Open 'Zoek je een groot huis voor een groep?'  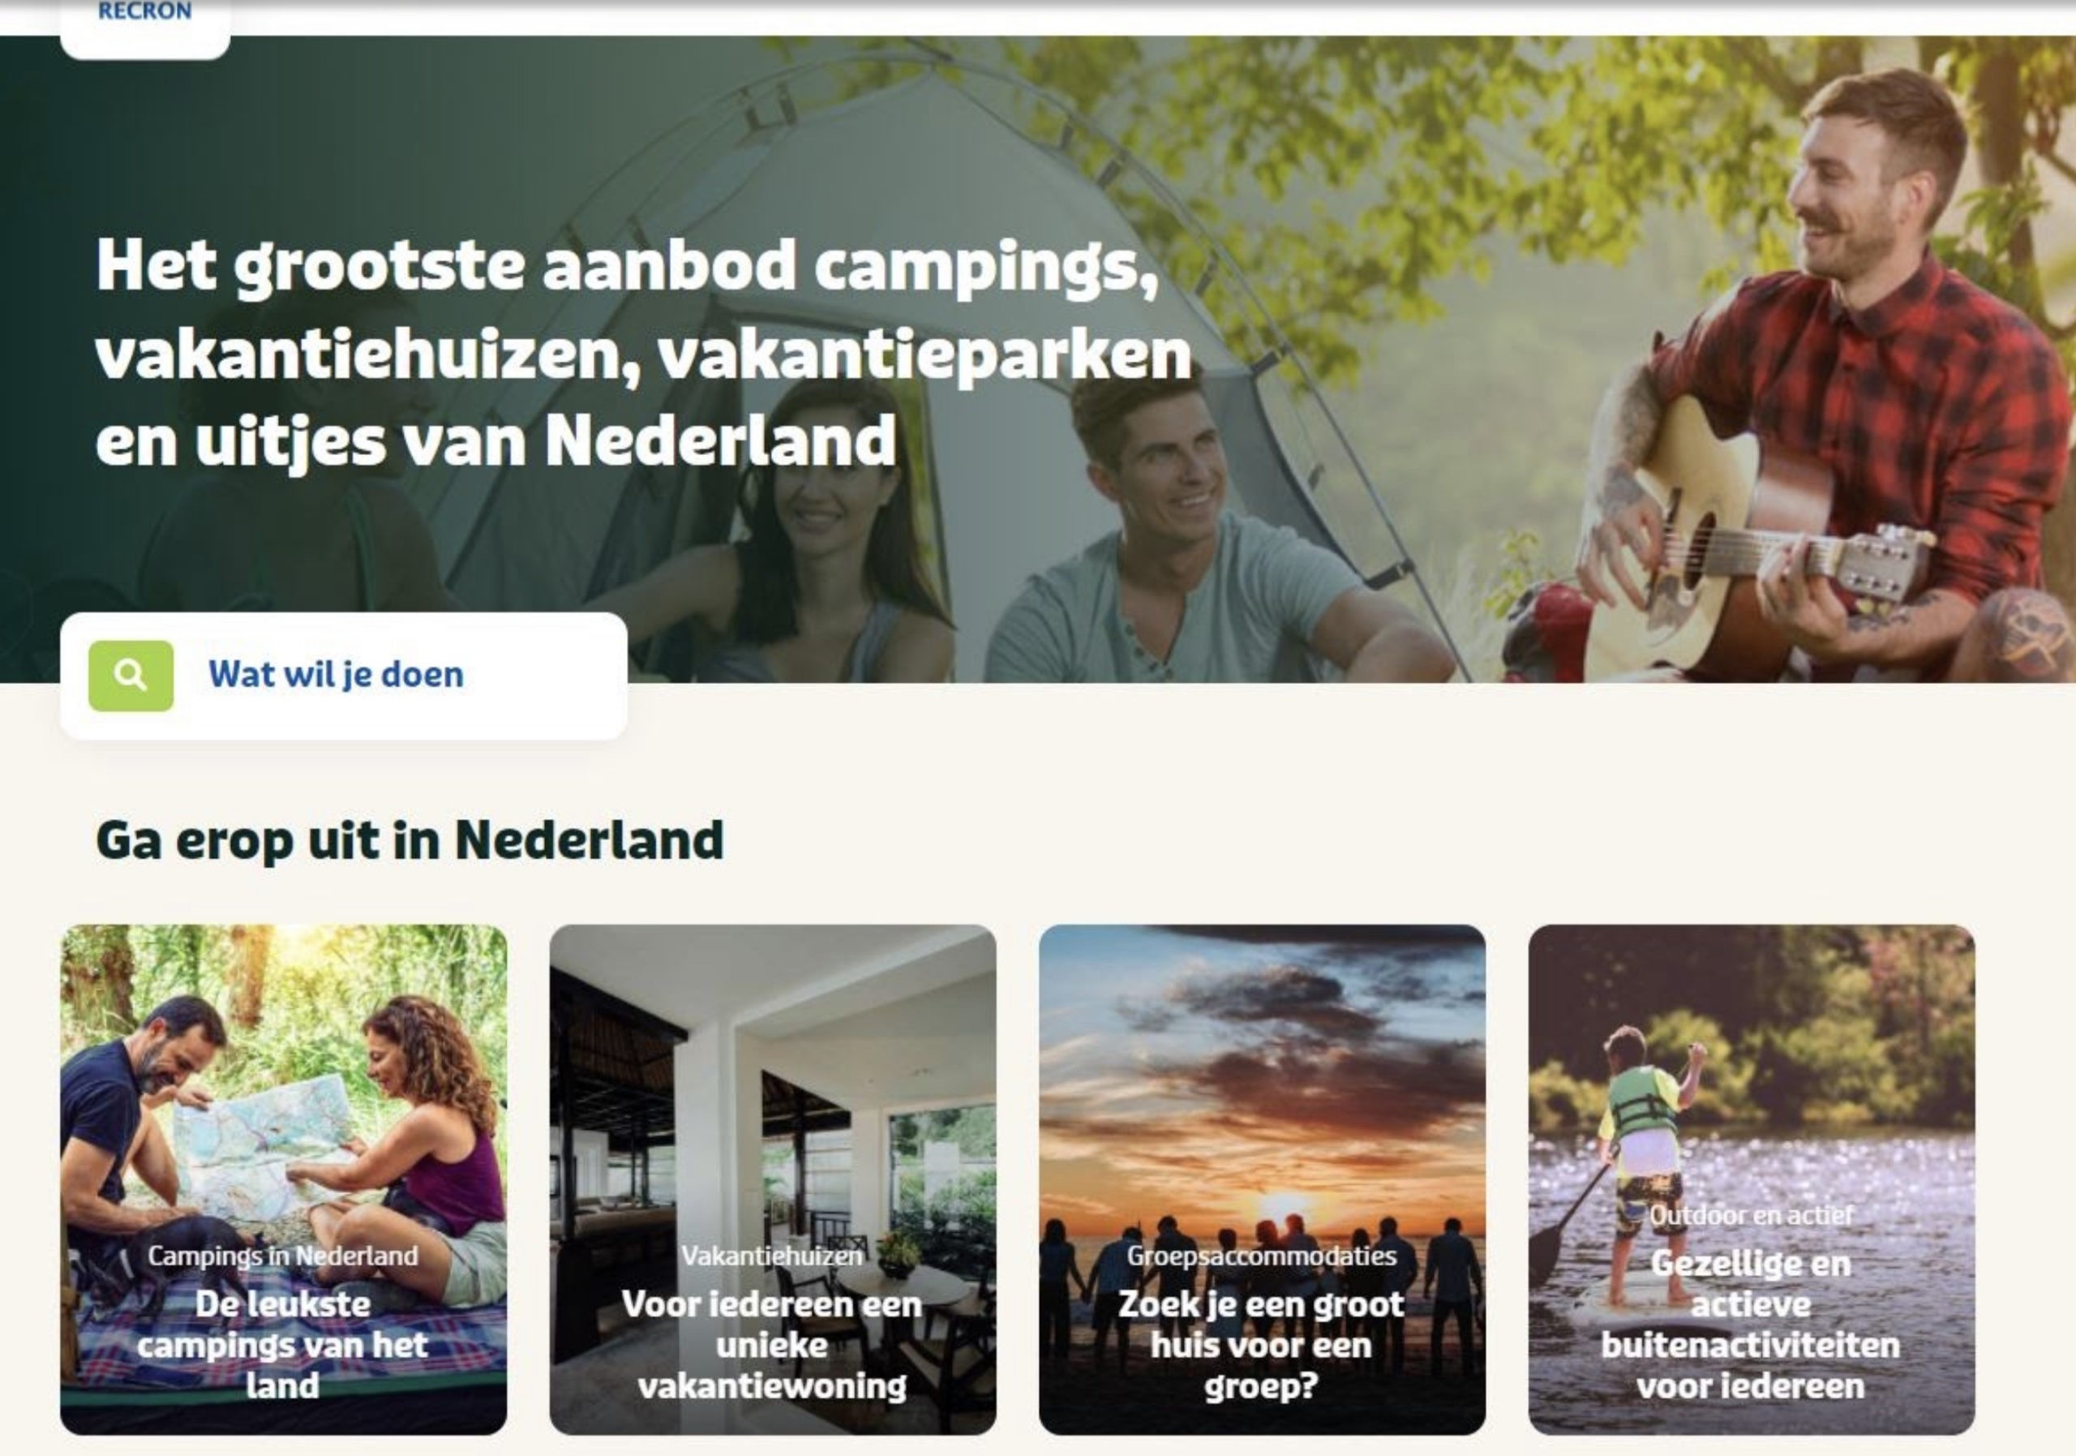tap(1261, 1345)
